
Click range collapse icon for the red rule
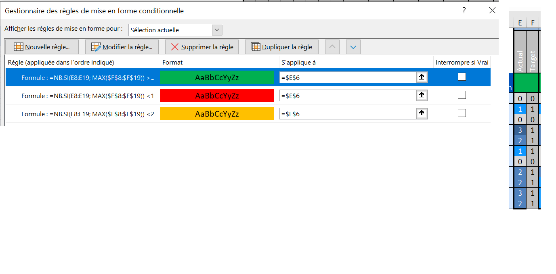(422, 95)
